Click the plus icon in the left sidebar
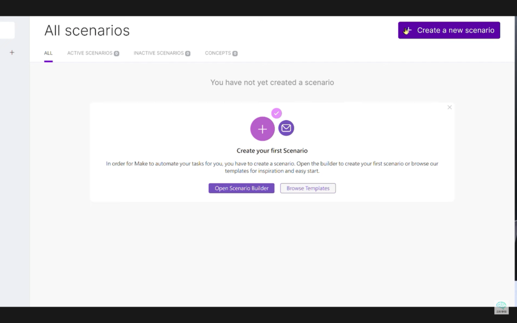Screen dimensions: 517x323 pos(12,52)
